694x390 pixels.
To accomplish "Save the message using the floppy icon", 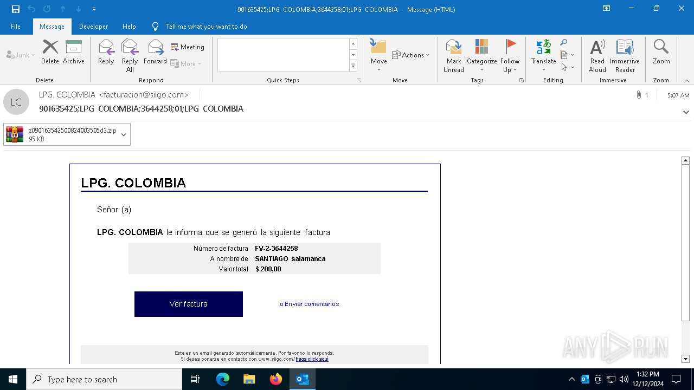I will (x=15, y=9).
